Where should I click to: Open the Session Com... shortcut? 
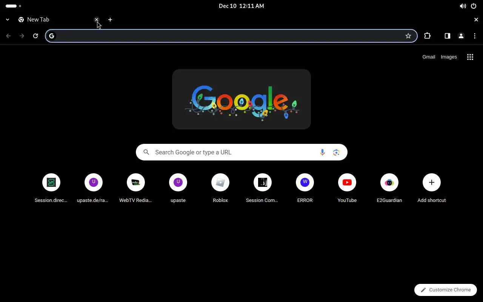[x=263, y=188]
